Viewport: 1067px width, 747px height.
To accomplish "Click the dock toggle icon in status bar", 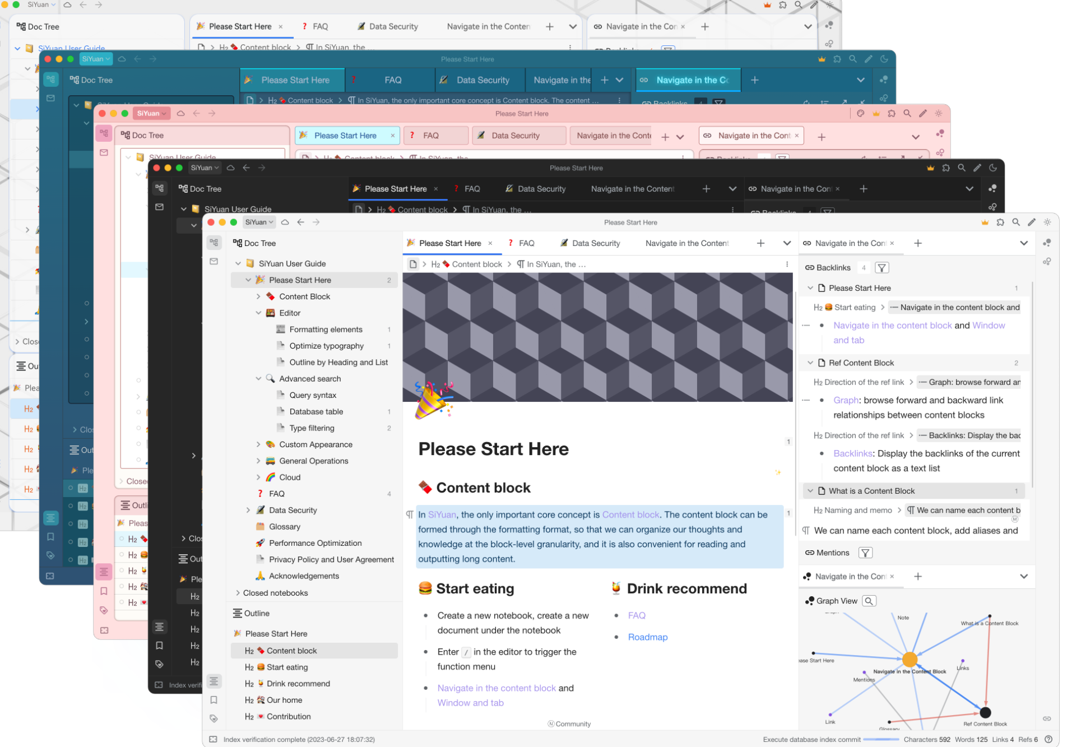I will (x=214, y=740).
